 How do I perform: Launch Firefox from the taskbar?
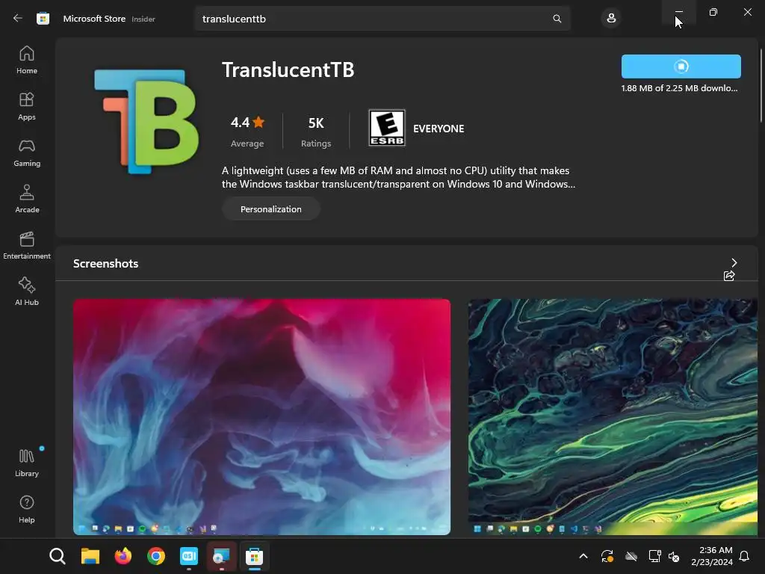123,556
